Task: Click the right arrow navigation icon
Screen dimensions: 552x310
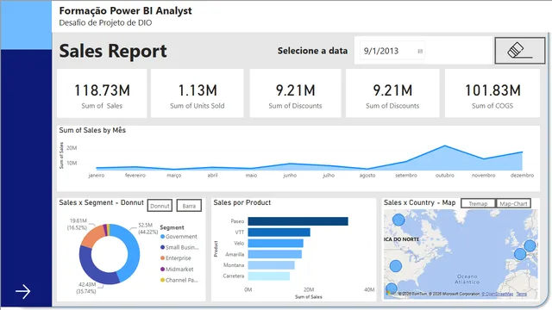Action: pyautogui.click(x=23, y=291)
